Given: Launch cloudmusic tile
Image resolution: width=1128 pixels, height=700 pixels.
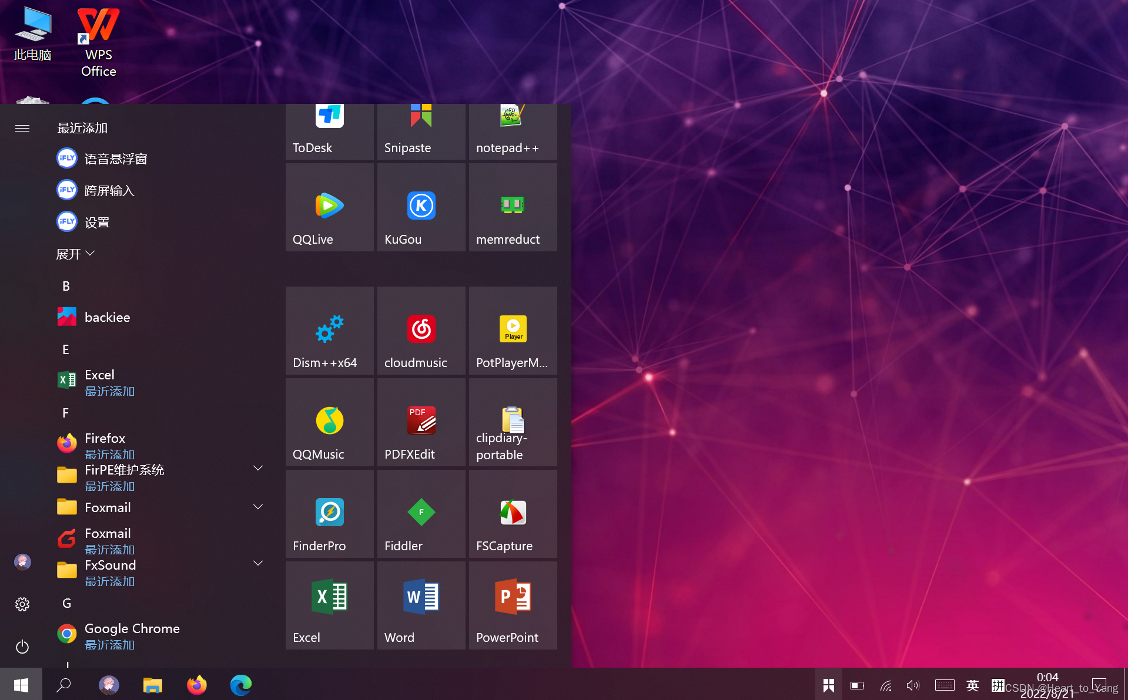Looking at the screenshot, I should click(421, 331).
